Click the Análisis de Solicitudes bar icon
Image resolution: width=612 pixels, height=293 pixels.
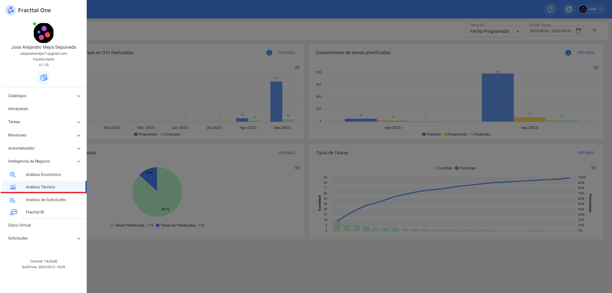coord(13,200)
